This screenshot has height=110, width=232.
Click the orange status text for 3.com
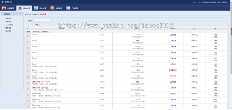[173, 76]
